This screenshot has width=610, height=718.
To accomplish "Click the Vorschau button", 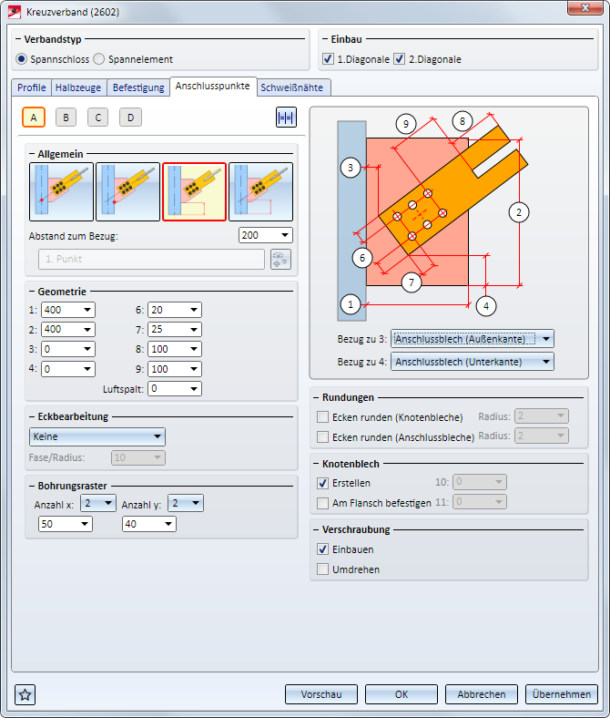I will (320, 694).
